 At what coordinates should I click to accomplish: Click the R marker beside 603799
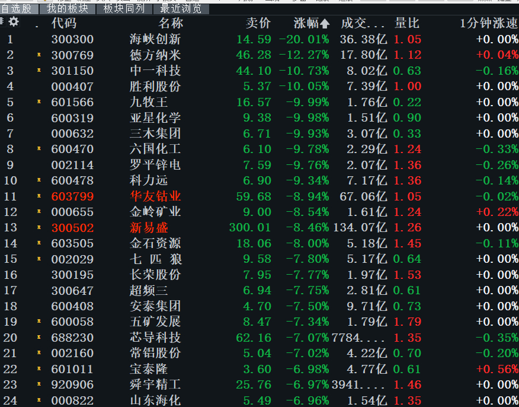point(39,196)
